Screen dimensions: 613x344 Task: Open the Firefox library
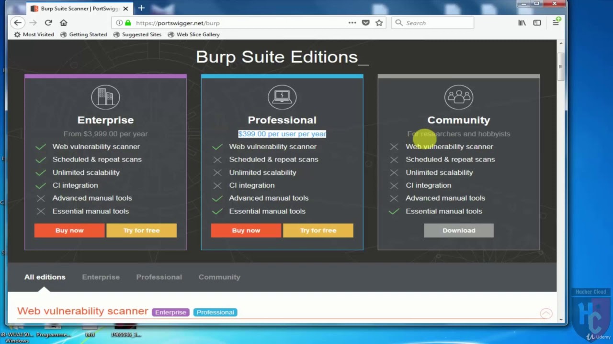pyautogui.click(x=522, y=22)
